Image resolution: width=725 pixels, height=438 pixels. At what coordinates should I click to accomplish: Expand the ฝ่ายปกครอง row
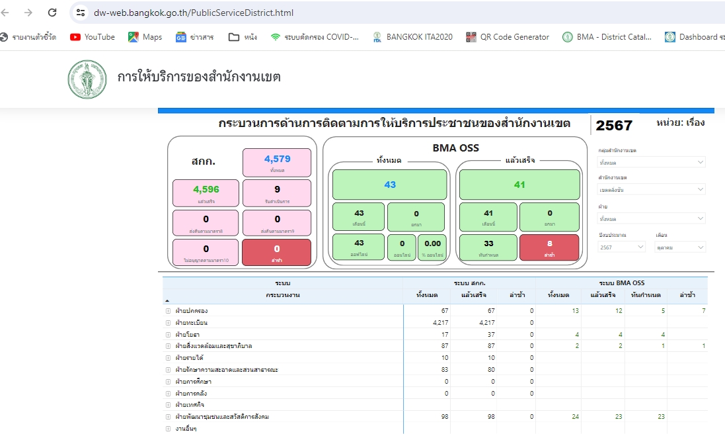[168, 311]
